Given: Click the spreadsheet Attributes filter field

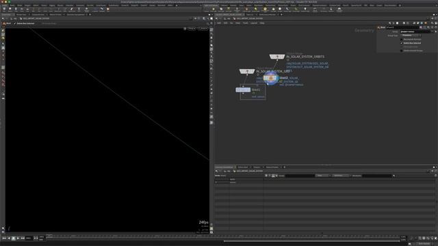Looking at the screenshot, I should click(377, 176).
